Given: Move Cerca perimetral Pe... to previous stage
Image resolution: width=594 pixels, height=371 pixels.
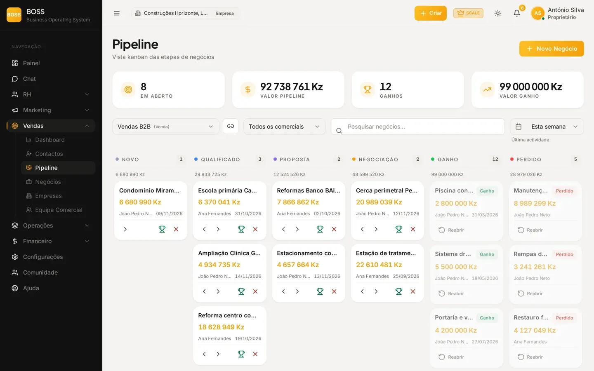Looking at the screenshot, I should click(x=362, y=229).
